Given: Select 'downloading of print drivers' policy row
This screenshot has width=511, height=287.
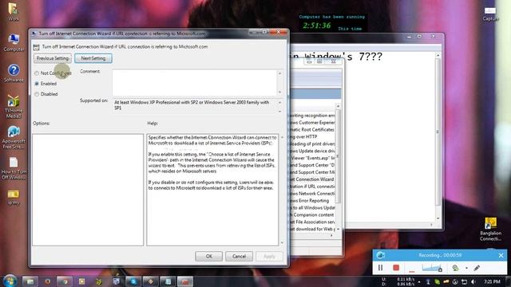Looking at the screenshot, I should click(x=312, y=143).
